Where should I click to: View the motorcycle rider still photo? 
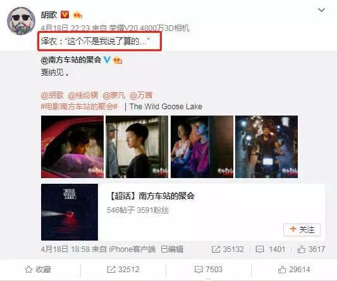[x=267, y=146]
